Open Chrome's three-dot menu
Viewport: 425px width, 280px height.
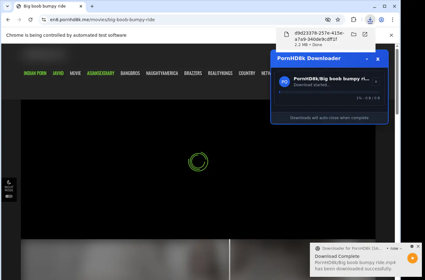(x=392, y=20)
